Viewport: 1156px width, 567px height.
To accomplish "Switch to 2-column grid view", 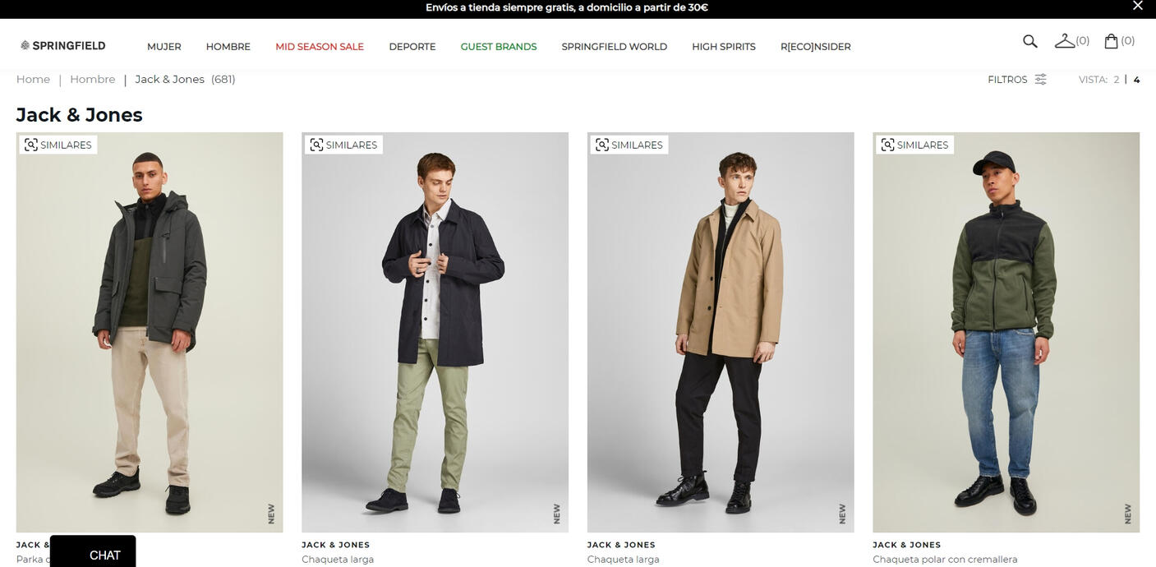I will (1116, 80).
